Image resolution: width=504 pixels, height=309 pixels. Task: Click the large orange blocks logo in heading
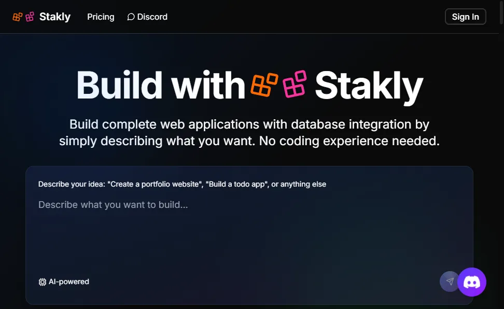pos(264,84)
